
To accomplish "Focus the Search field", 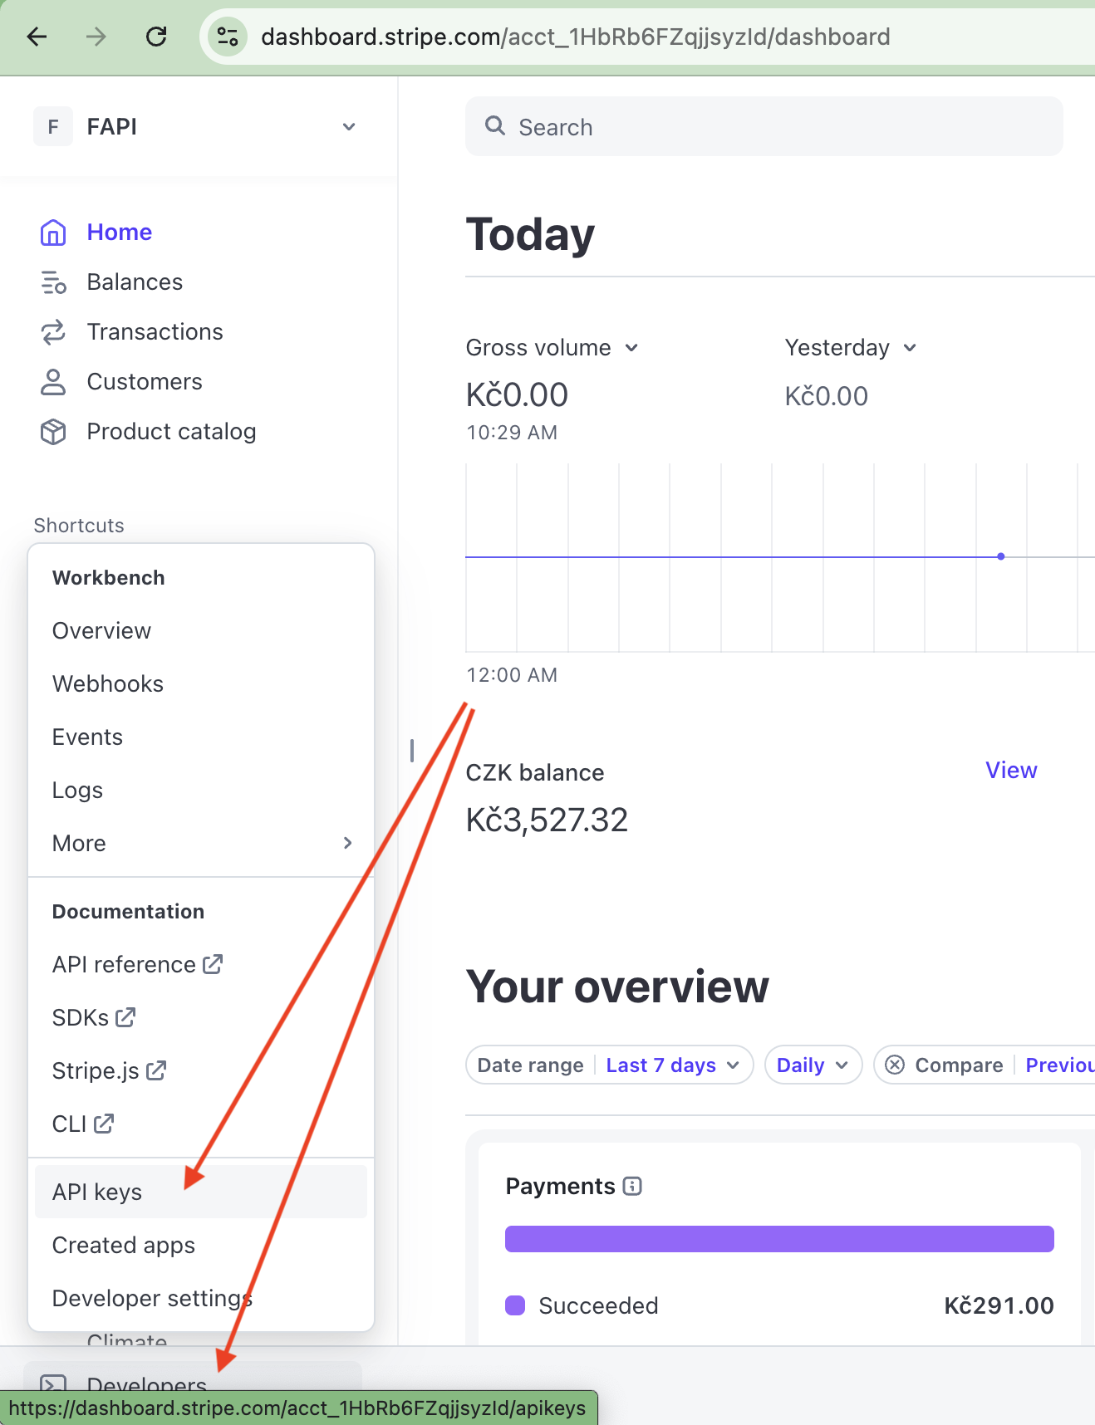I will 764,126.
